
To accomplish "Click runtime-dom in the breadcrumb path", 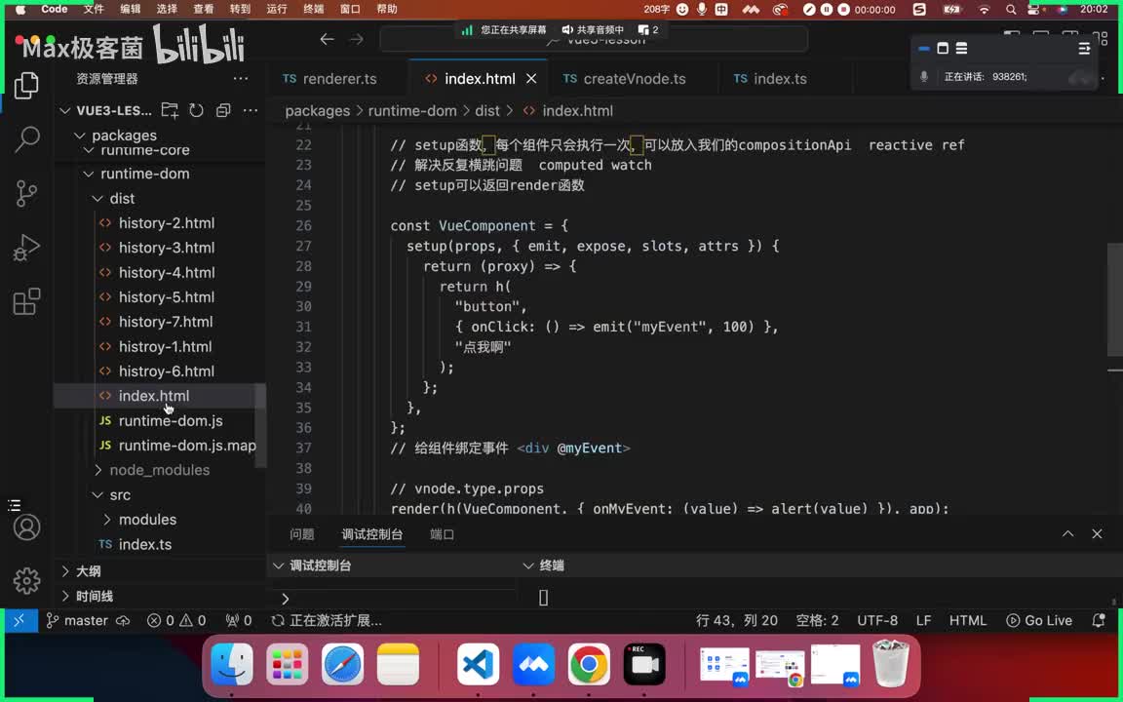I will point(411,111).
